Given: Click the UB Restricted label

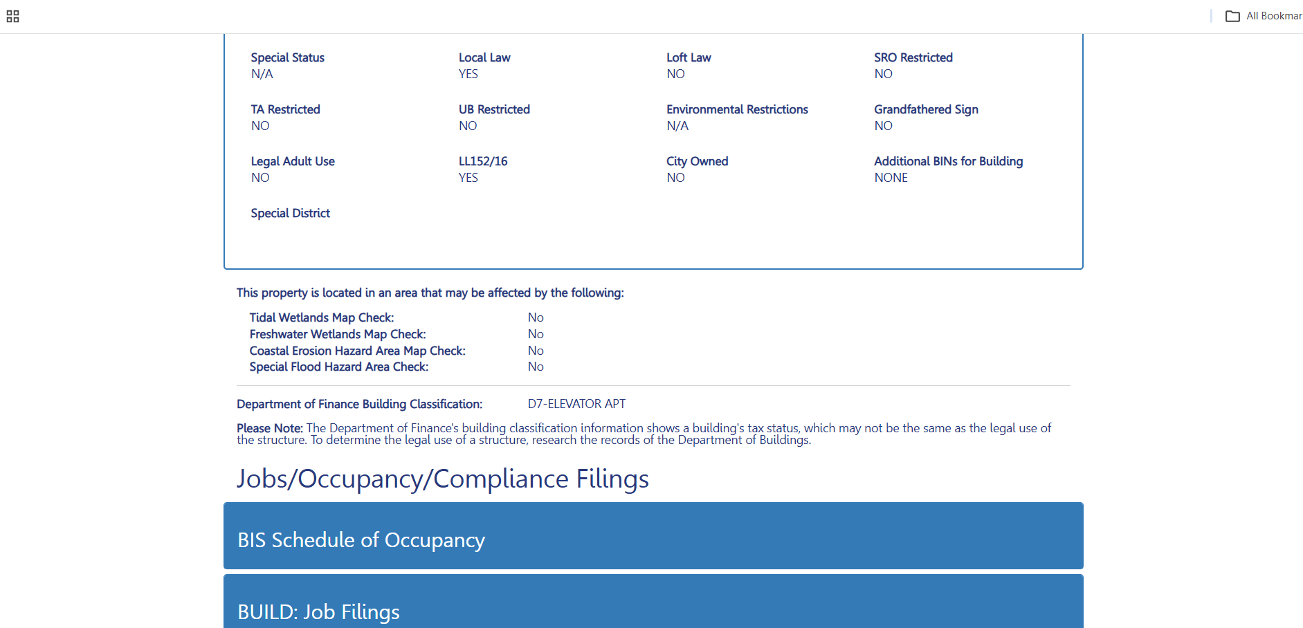Looking at the screenshot, I should [x=494, y=109].
